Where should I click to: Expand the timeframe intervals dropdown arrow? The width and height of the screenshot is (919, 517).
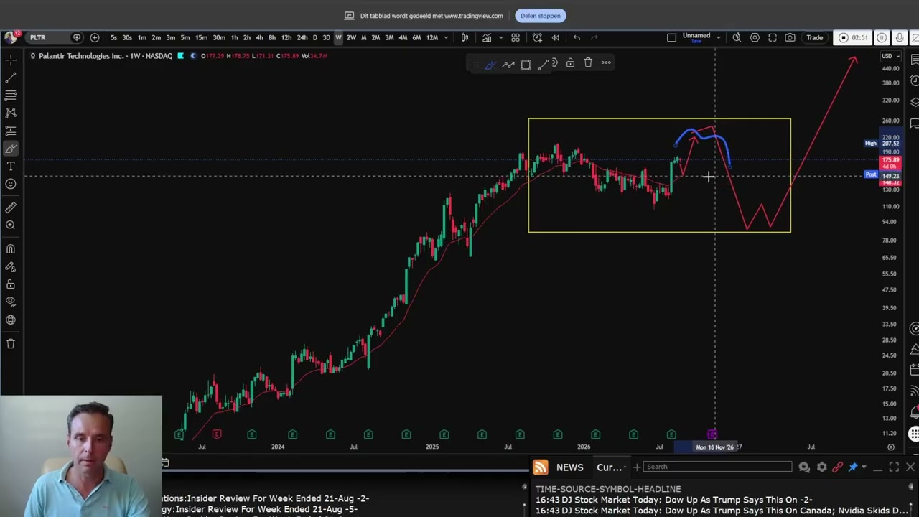(447, 37)
